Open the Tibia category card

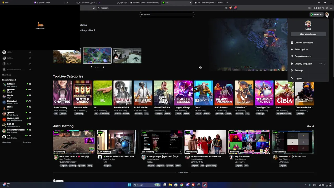(x=284, y=93)
